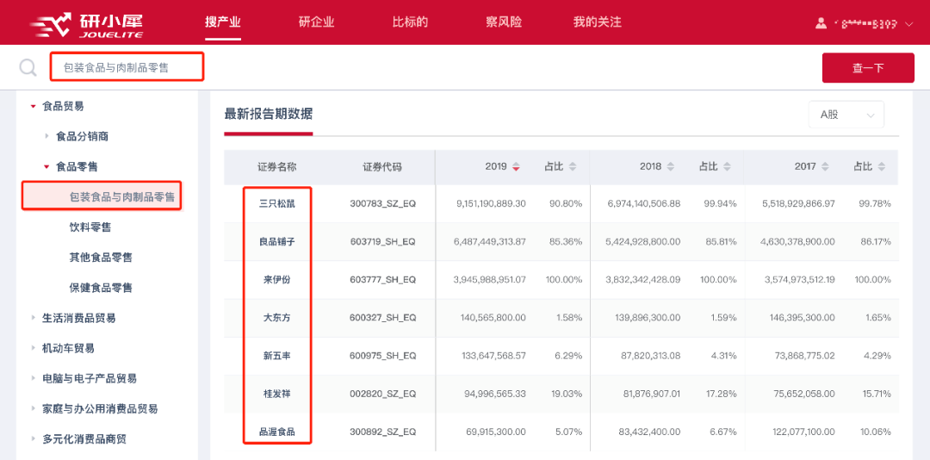Click the 研小屋 Jouelite logo

point(86,22)
